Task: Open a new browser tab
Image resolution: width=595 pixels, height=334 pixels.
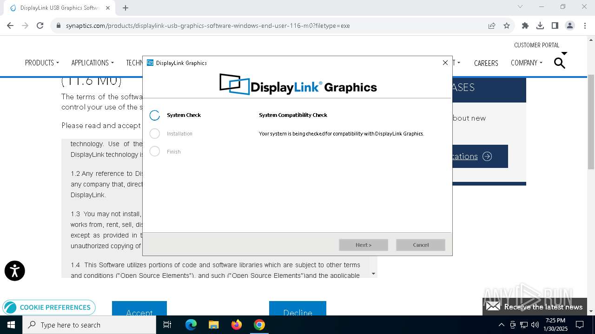Action: [x=126, y=7]
